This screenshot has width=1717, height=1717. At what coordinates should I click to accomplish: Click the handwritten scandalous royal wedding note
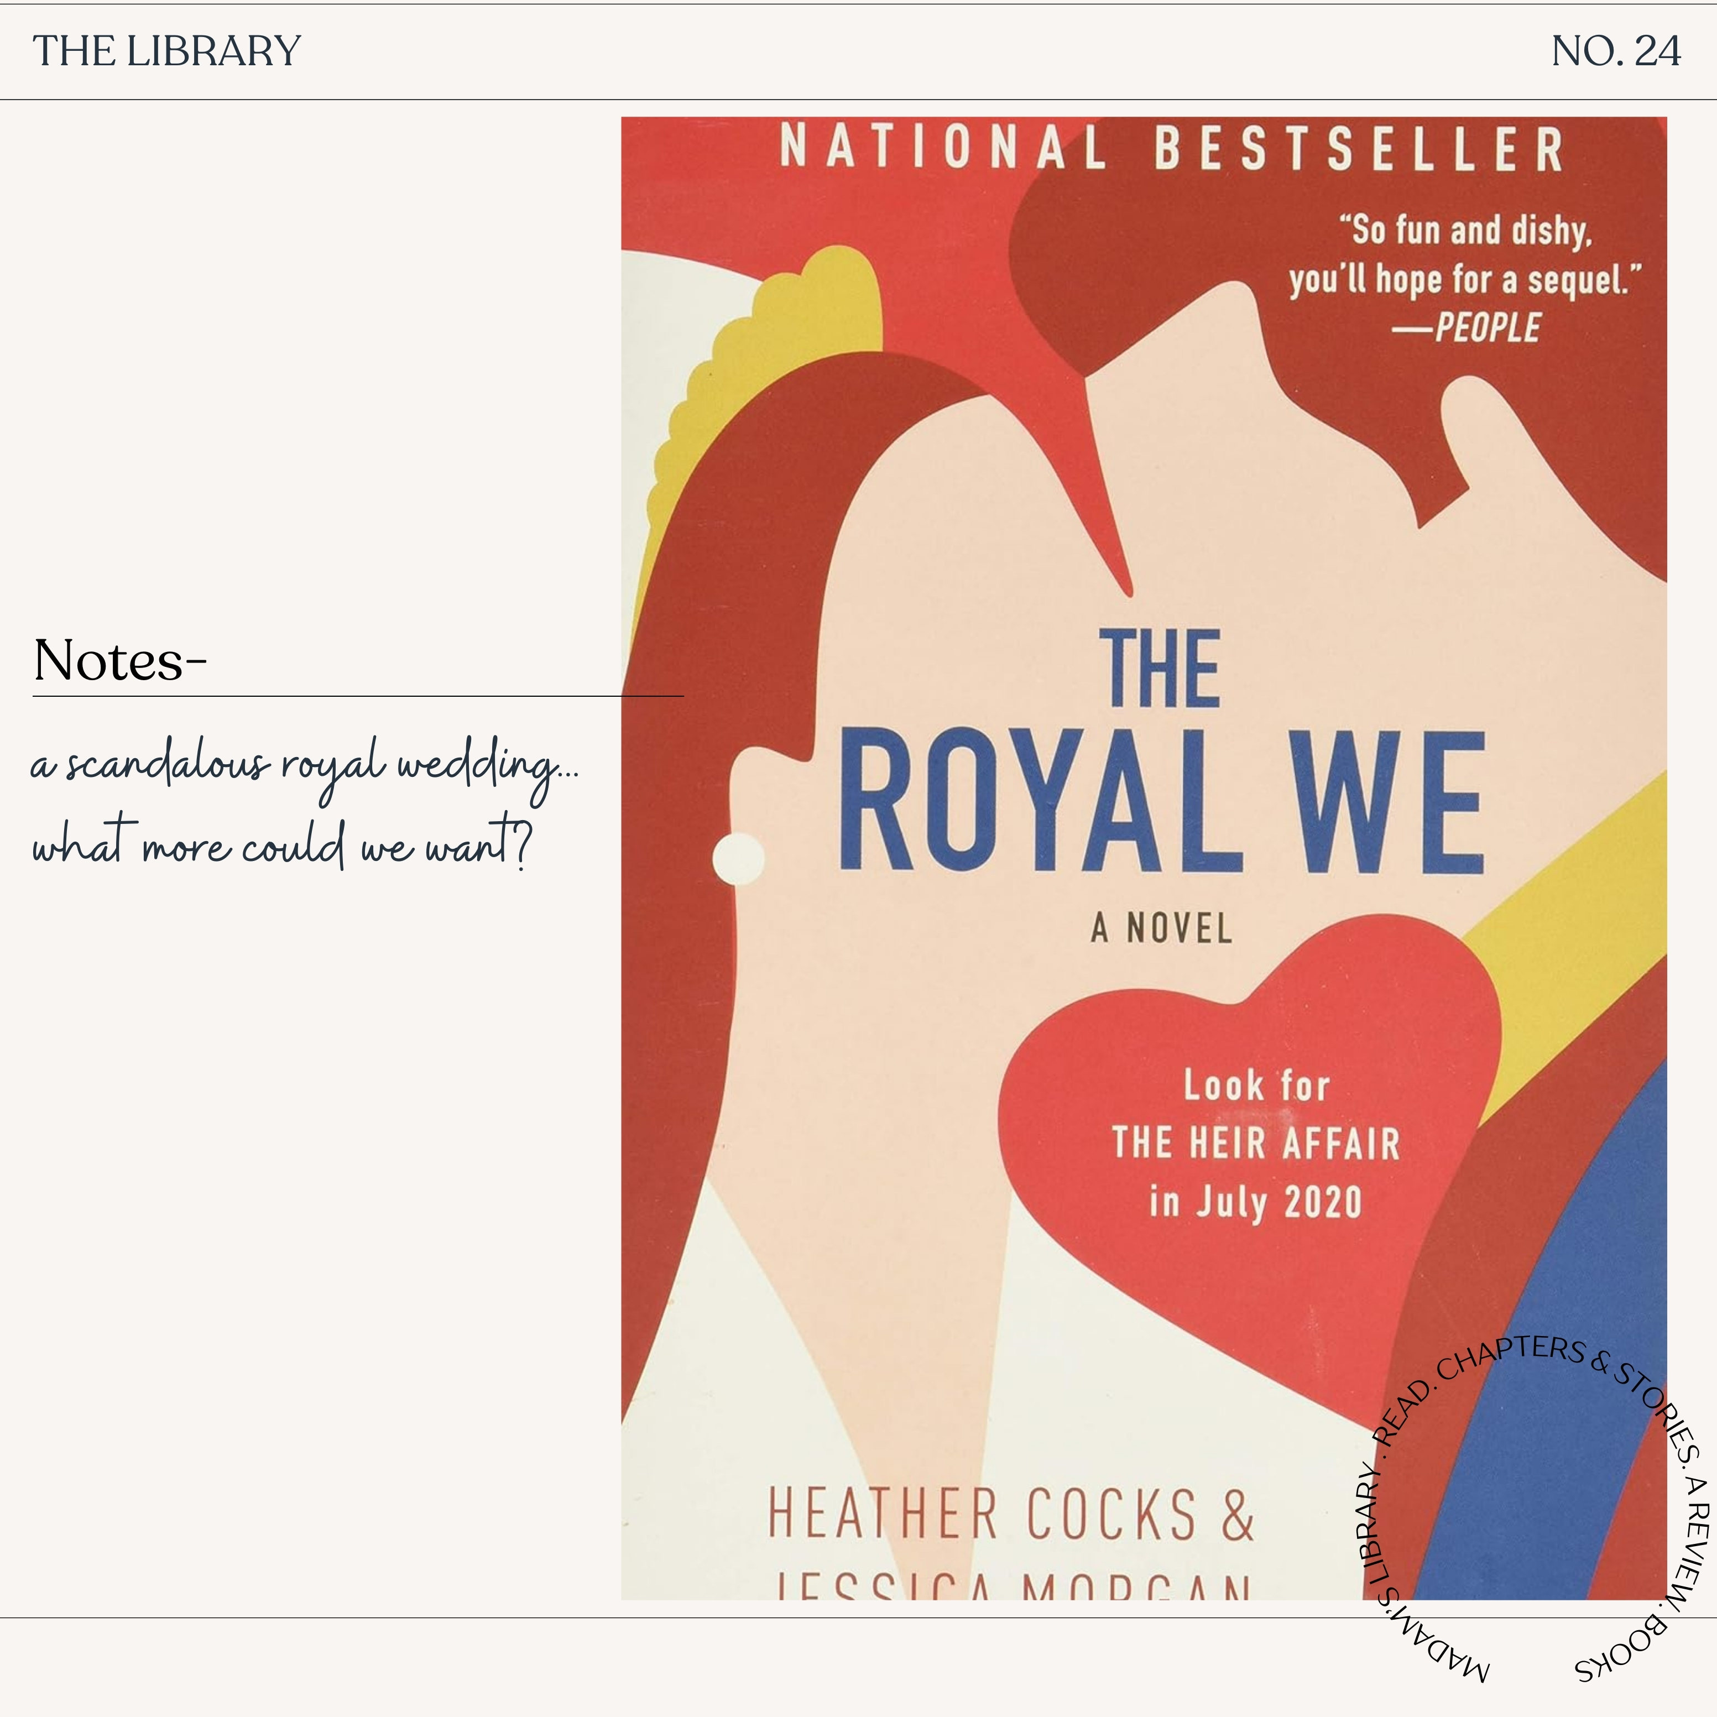(x=305, y=766)
